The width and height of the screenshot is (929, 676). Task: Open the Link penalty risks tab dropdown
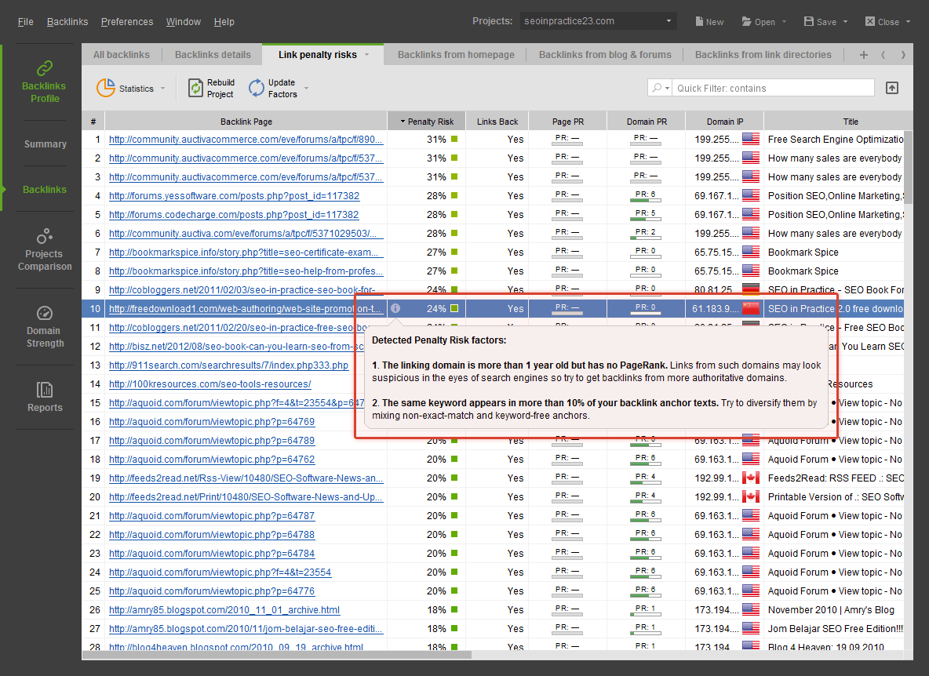(x=366, y=54)
